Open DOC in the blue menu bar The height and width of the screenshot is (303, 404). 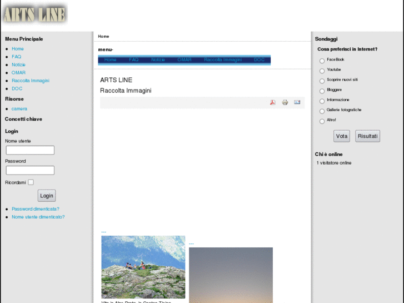click(259, 59)
